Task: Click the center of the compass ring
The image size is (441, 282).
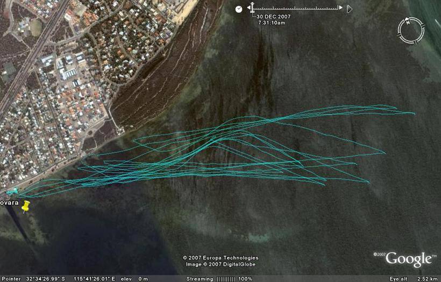Action: [411, 31]
